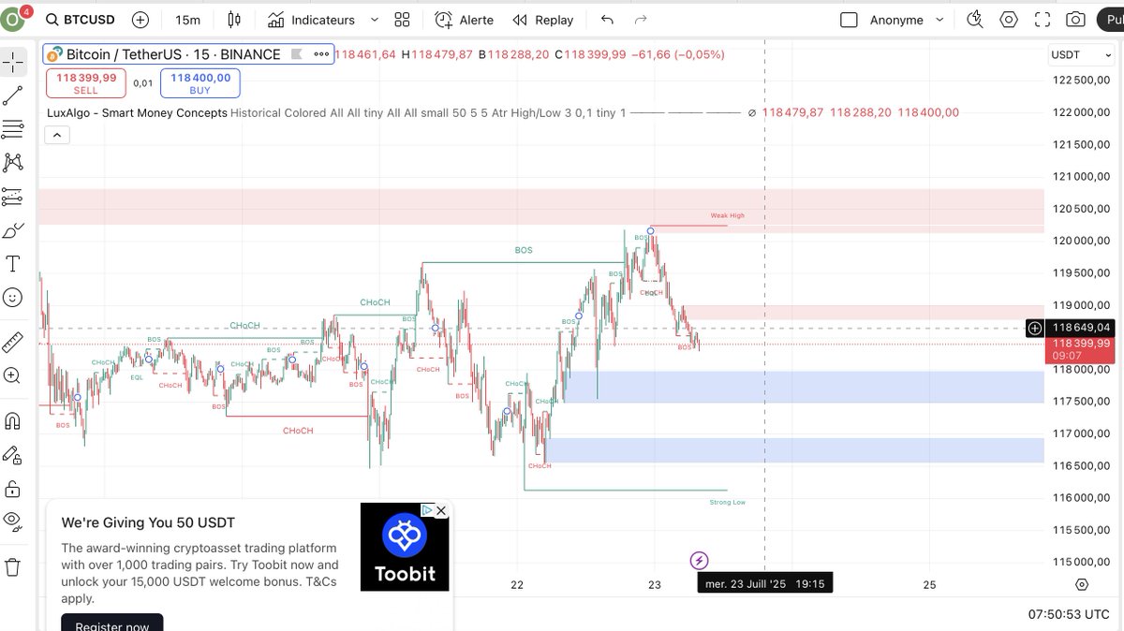Image resolution: width=1124 pixels, height=631 pixels.
Task: Click the 118 399,99 SELL button
Action: click(x=86, y=83)
